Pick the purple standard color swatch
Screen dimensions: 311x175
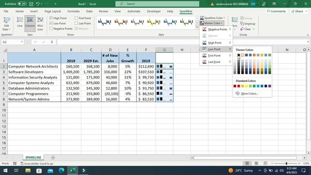pyautogui.click(x=270, y=86)
